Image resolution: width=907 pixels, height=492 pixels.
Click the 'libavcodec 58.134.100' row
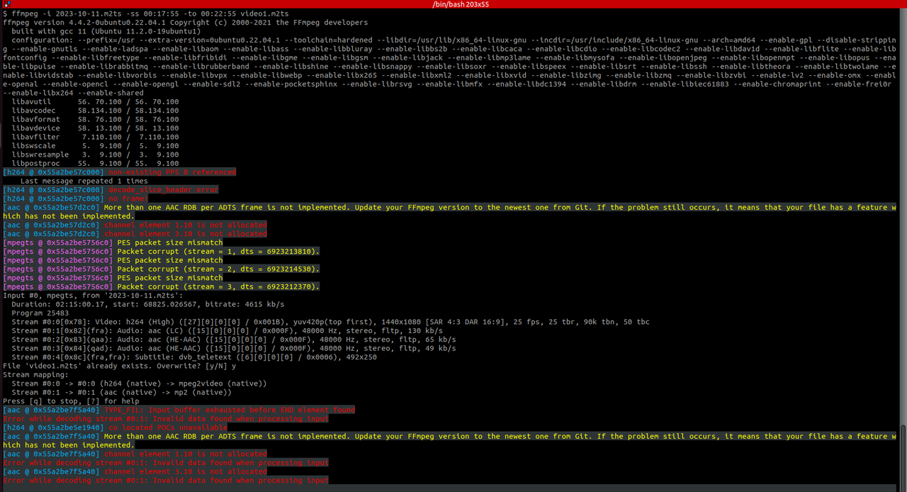click(x=95, y=111)
